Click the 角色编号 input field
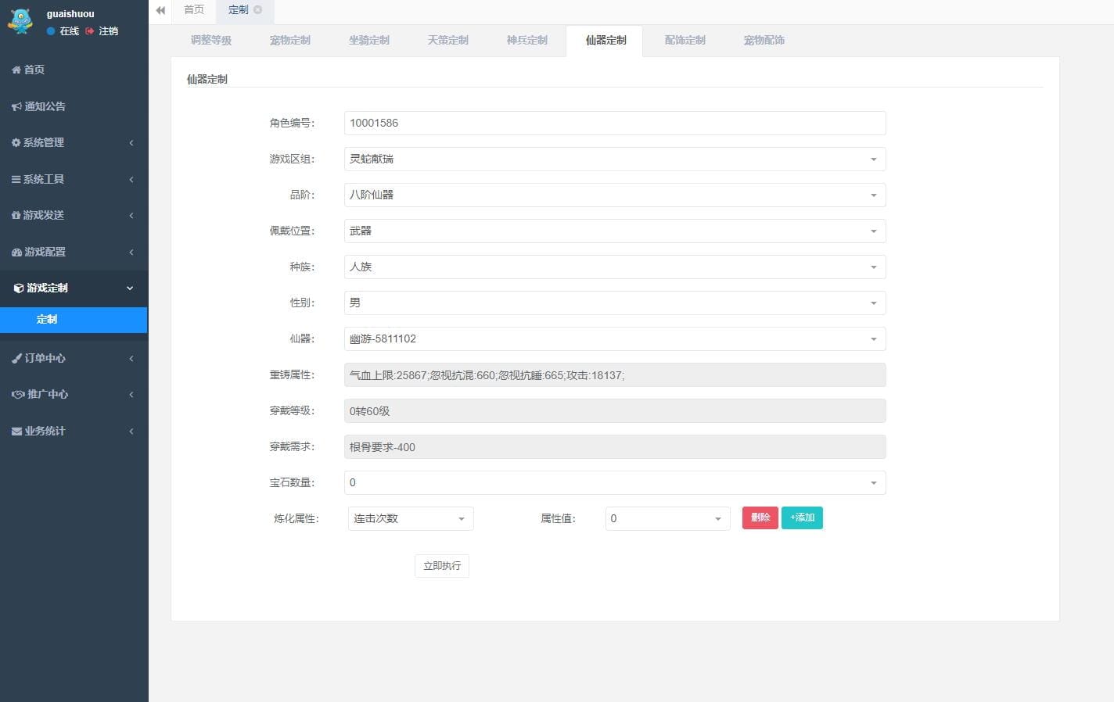This screenshot has height=702, width=1114. coord(615,123)
